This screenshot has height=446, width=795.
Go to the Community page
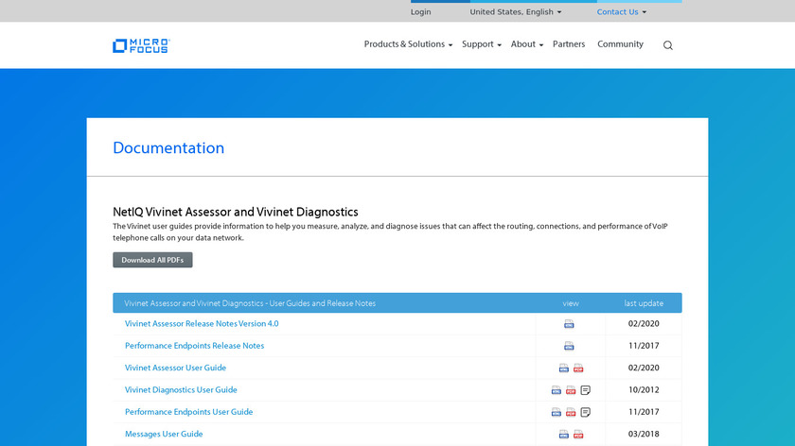point(620,44)
